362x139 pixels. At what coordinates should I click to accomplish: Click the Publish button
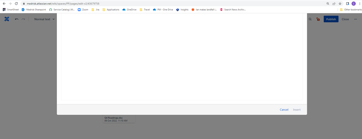(331, 19)
